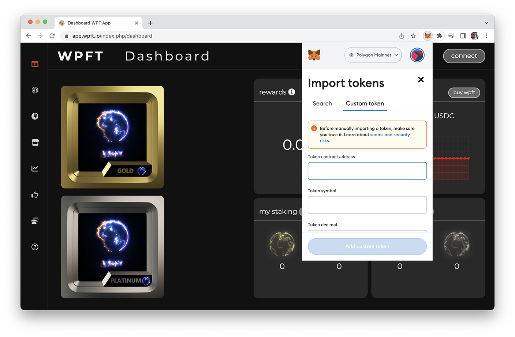Image resolution: width=515 pixels, height=337 pixels.
Task: Click the address bar URL
Action: (x=112, y=36)
